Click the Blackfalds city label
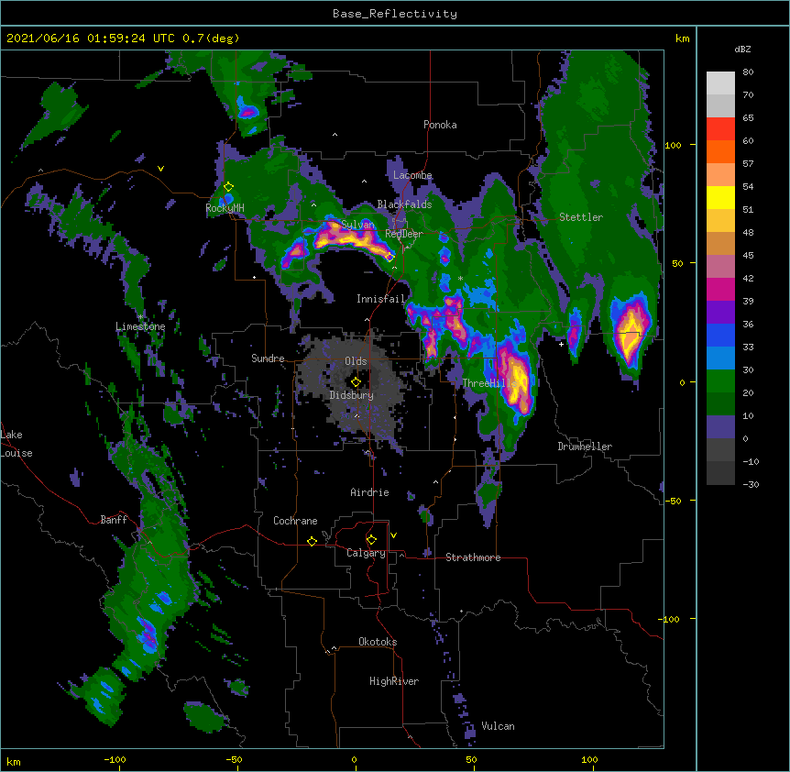The height and width of the screenshot is (772, 790). tap(404, 204)
